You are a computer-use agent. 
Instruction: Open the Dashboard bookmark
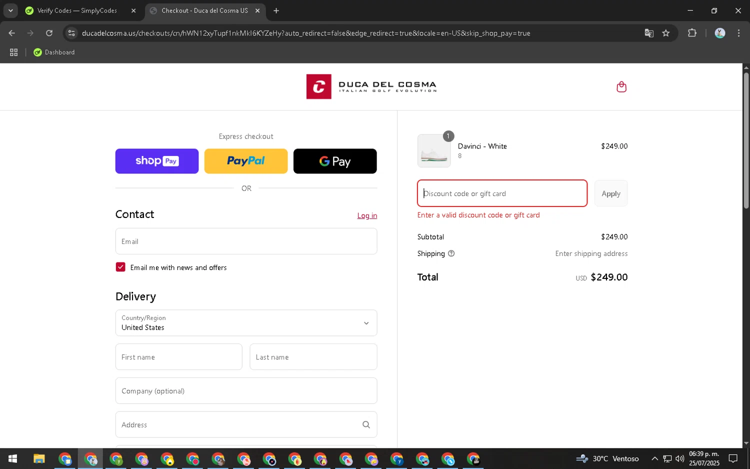[54, 52]
